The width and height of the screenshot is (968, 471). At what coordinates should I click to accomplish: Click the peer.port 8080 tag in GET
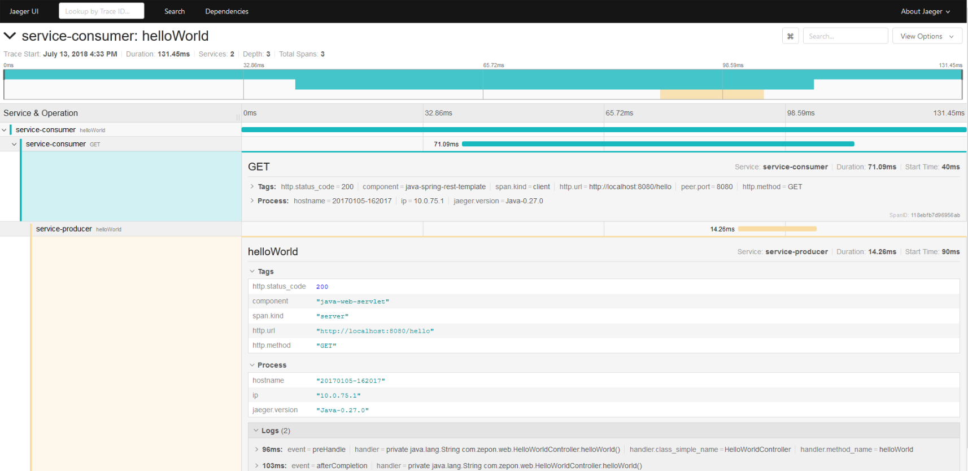[x=707, y=187]
